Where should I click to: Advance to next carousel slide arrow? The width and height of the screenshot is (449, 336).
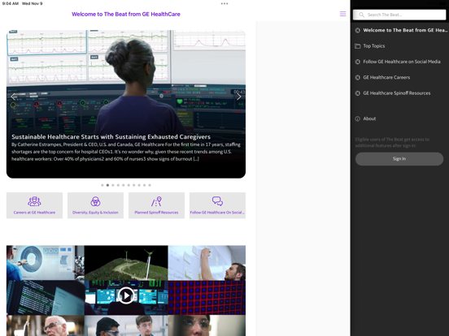tap(238, 97)
